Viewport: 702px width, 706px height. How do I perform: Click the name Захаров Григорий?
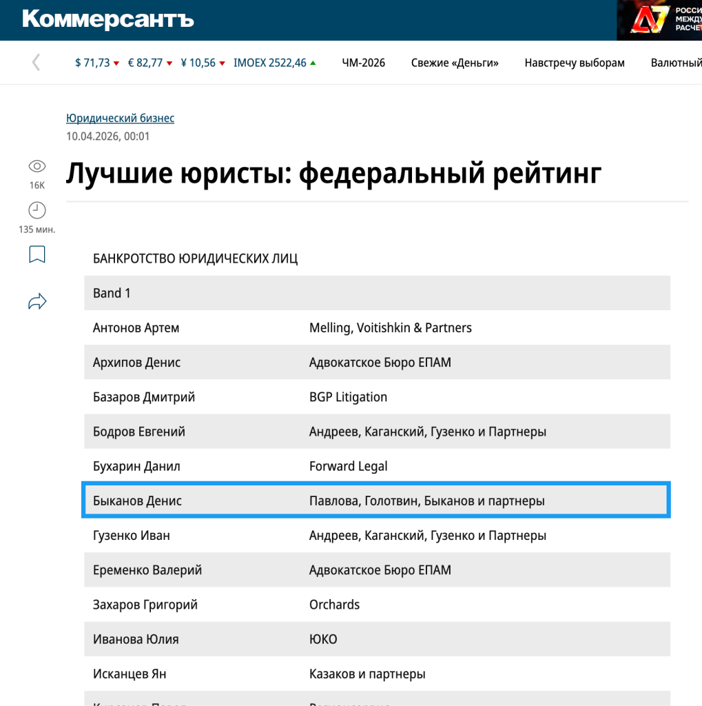point(145,605)
